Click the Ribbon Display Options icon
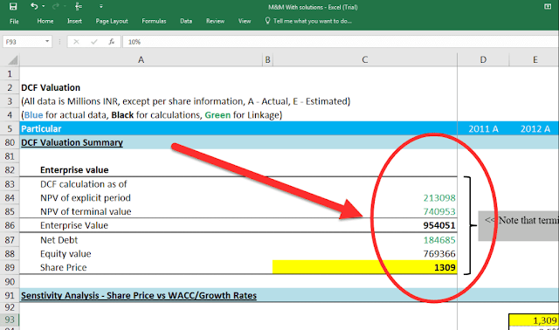 coord(548,6)
